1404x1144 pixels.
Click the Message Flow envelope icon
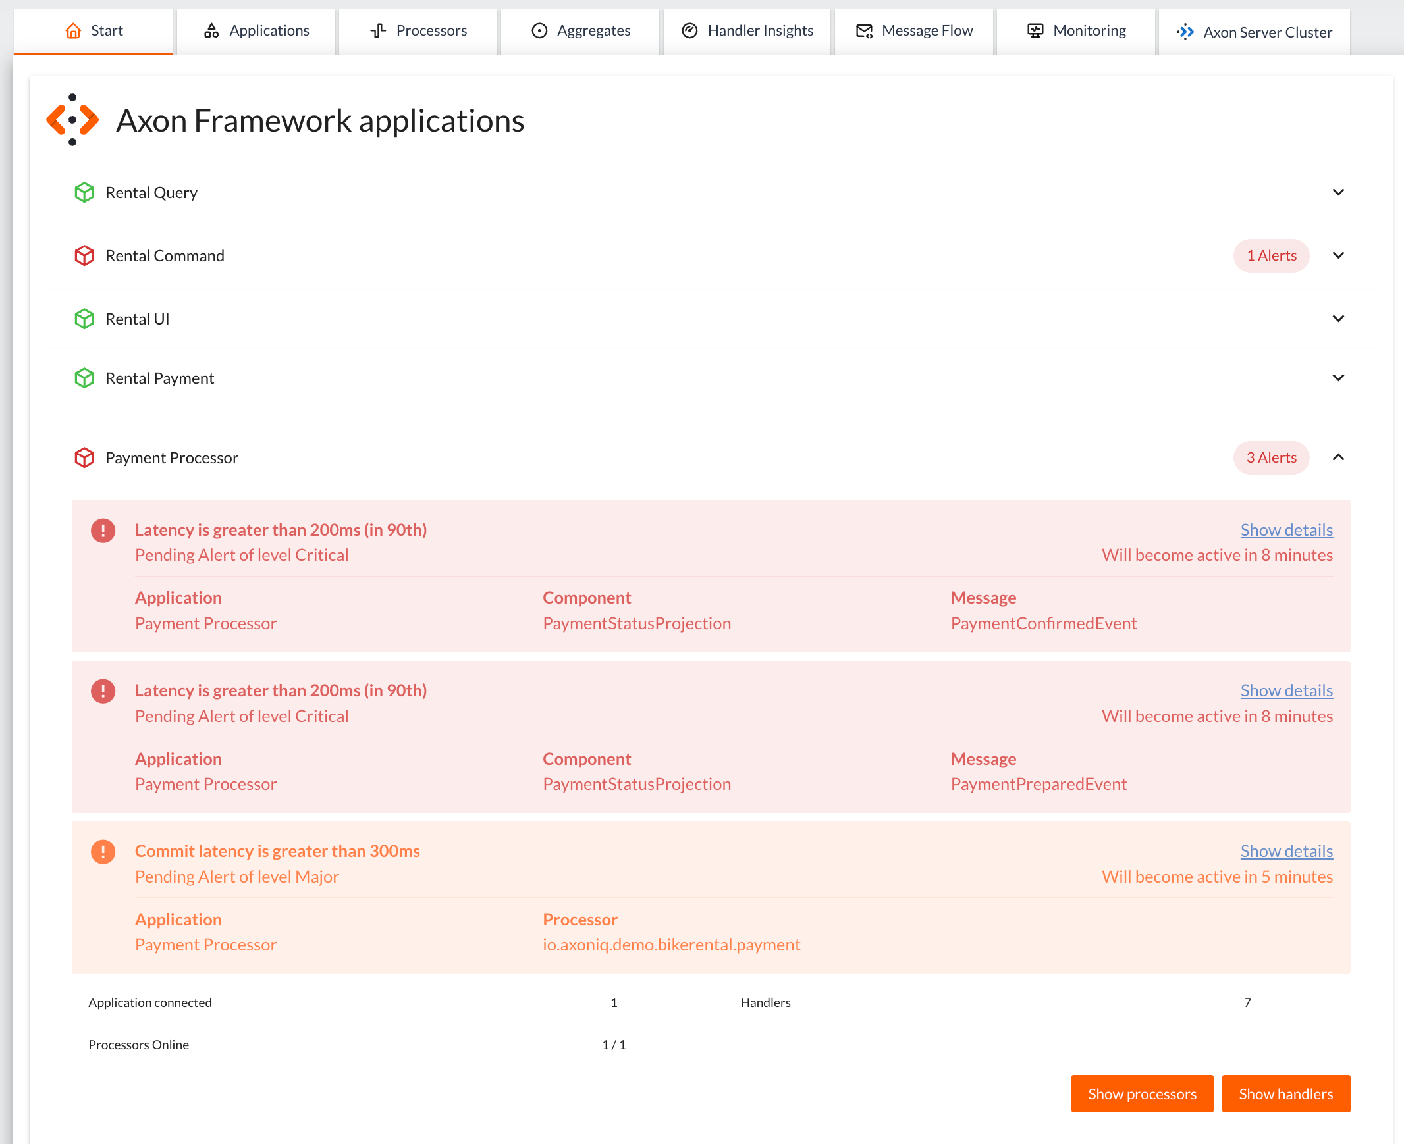pyautogui.click(x=864, y=31)
